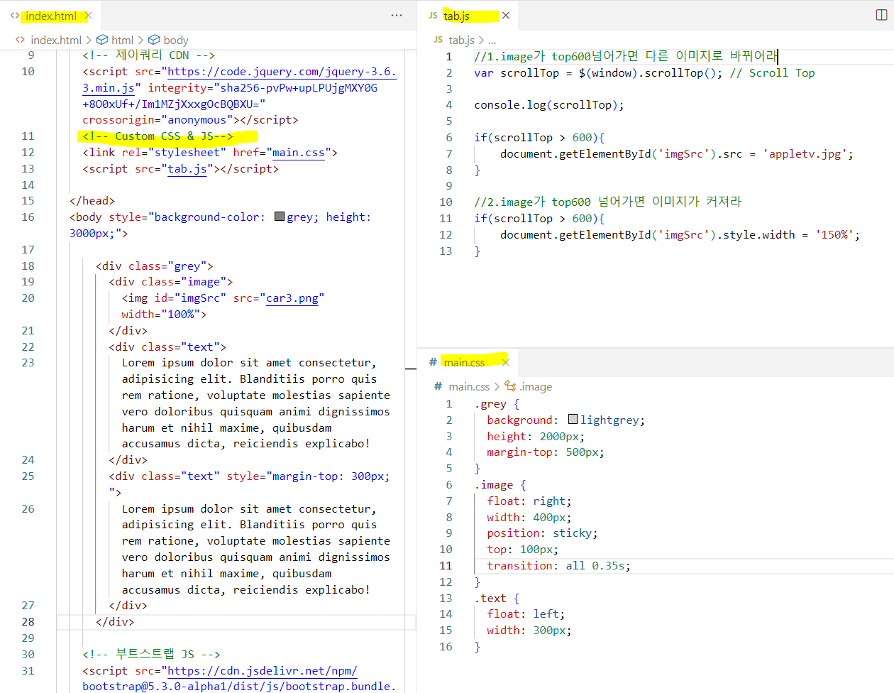Click the JS file icon on tab.js tab
Viewport: 894px width, 693px height.
click(433, 16)
